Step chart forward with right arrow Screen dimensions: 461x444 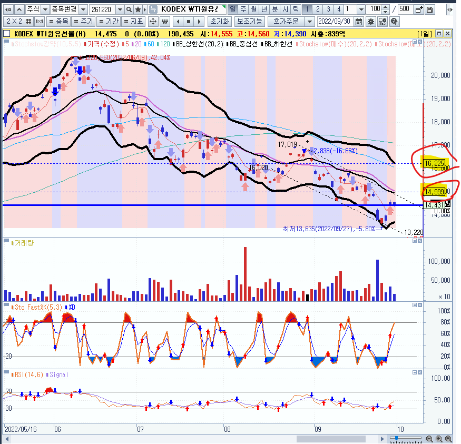[x=199, y=22]
